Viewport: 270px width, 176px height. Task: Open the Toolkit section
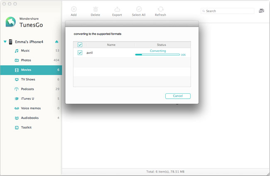click(31, 127)
